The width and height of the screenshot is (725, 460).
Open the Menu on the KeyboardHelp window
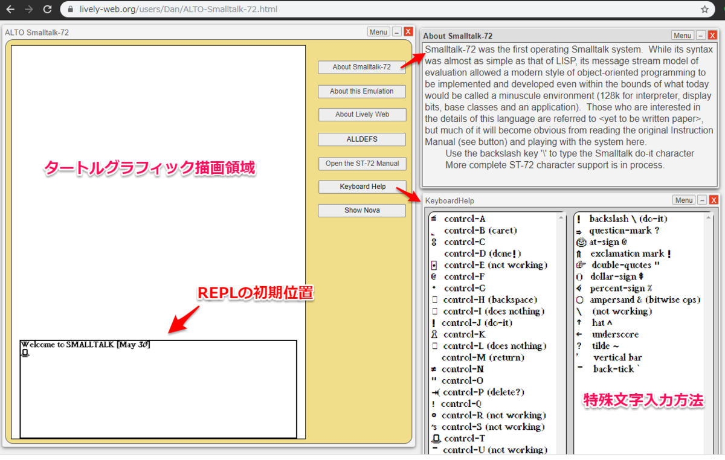click(683, 200)
